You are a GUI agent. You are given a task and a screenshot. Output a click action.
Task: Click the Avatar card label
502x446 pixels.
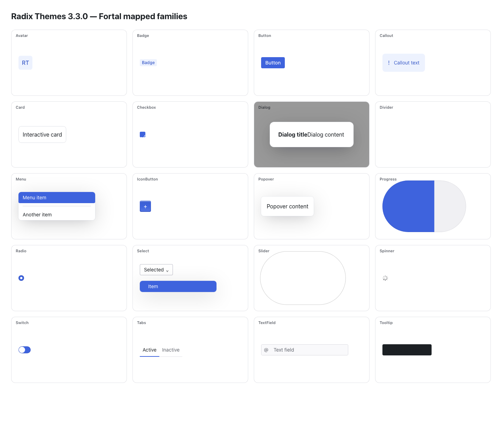coord(22,36)
